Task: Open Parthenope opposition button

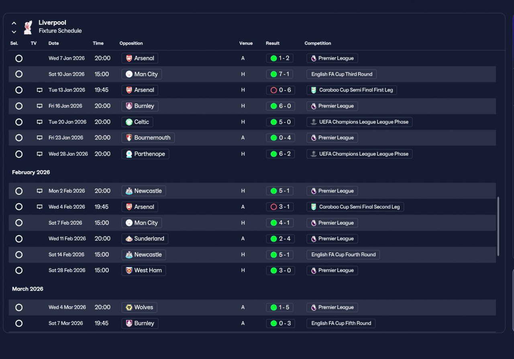Action: point(145,154)
